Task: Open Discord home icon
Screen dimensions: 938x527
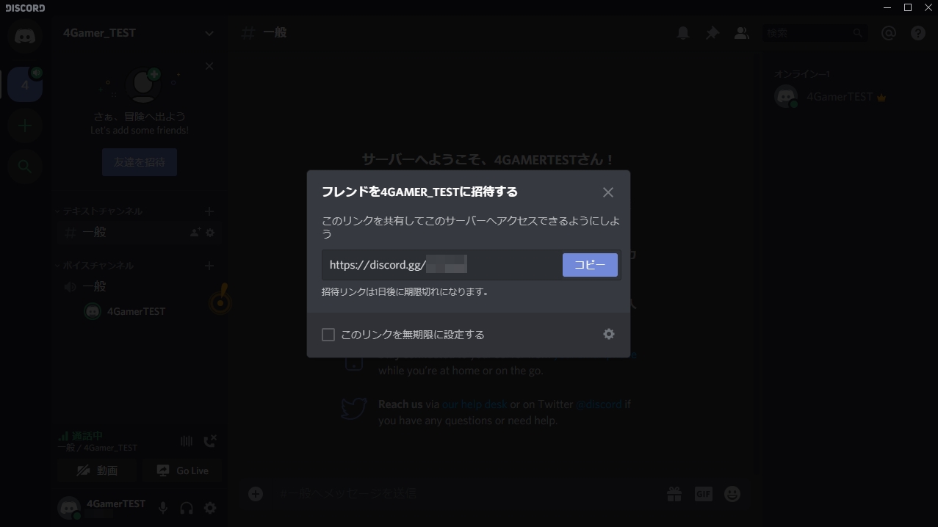Action: tap(25, 36)
